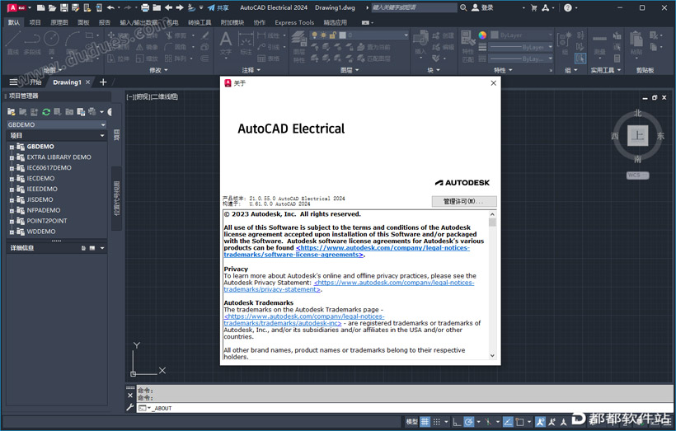Open the software license agreements link
The image size is (676, 431).
click(x=346, y=251)
